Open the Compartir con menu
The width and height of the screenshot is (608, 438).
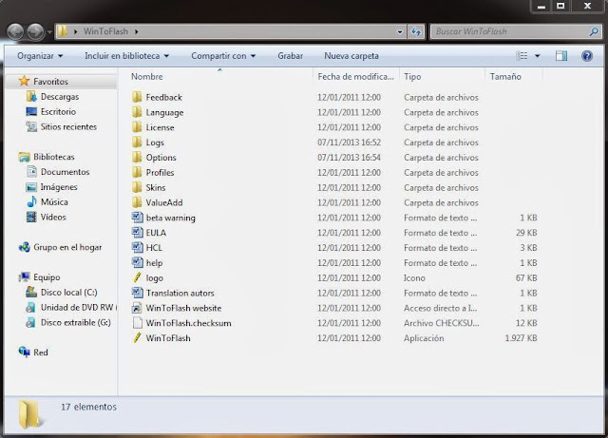click(x=223, y=56)
